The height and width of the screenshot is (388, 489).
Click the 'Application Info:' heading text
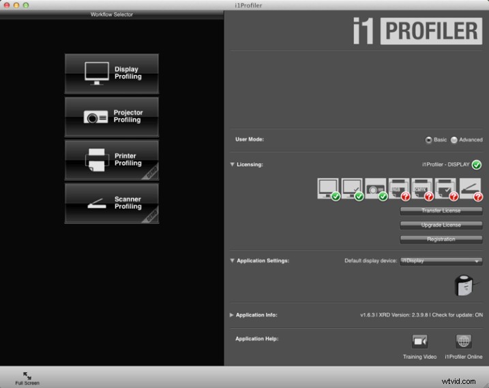tap(256, 315)
